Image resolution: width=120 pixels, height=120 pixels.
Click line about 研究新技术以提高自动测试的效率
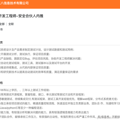point(39,72)
